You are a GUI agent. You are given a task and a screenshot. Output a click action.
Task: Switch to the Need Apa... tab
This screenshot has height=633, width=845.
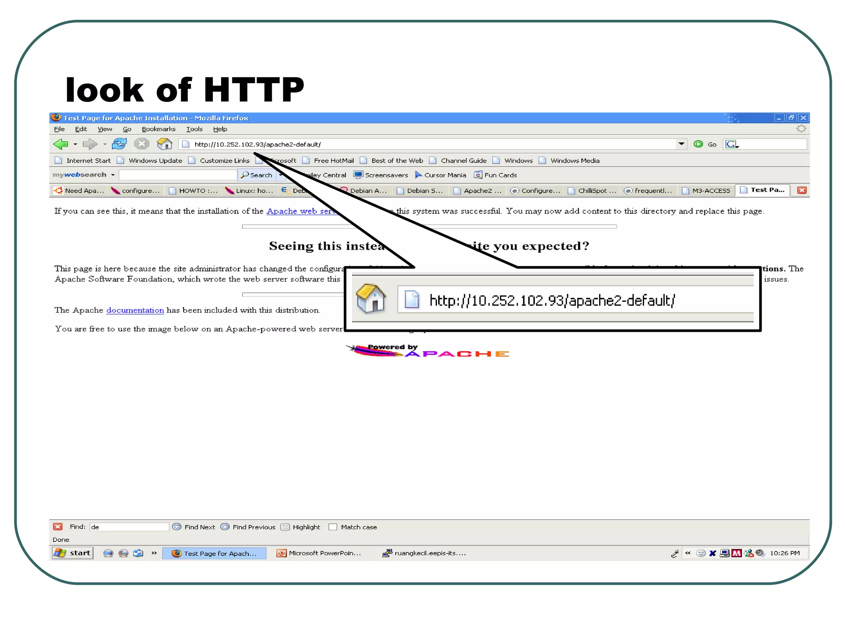click(x=79, y=190)
